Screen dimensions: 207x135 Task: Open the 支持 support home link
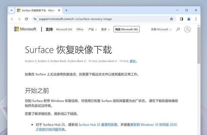tap(49, 29)
